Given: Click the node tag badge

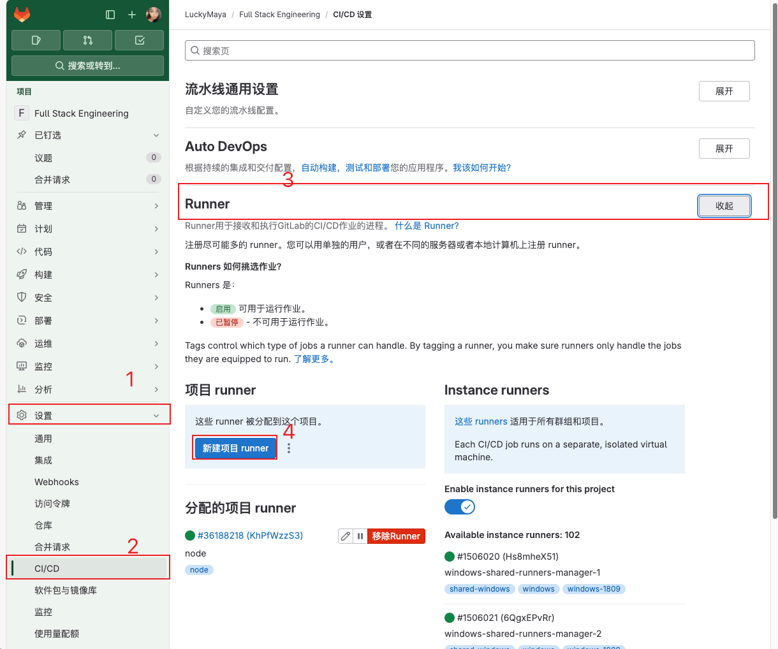Looking at the screenshot, I should [x=199, y=570].
